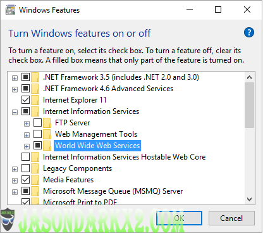Click the blue help question mark icon
The width and height of the screenshot is (263, 233).
click(249, 32)
